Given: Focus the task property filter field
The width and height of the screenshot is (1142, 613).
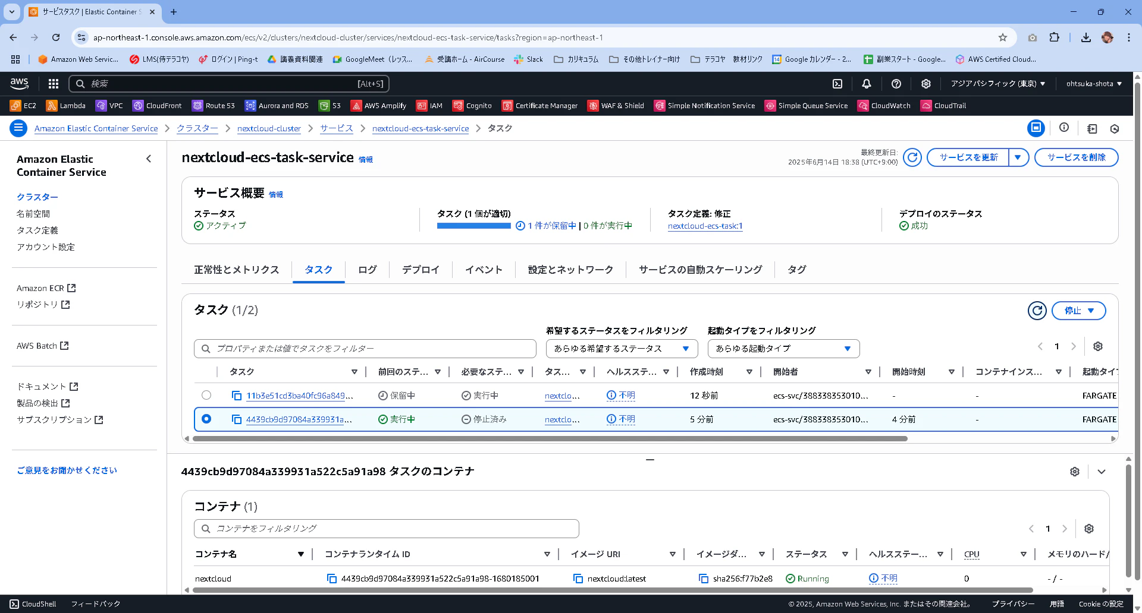Looking at the screenshot, I should click(x=365, y=349).
